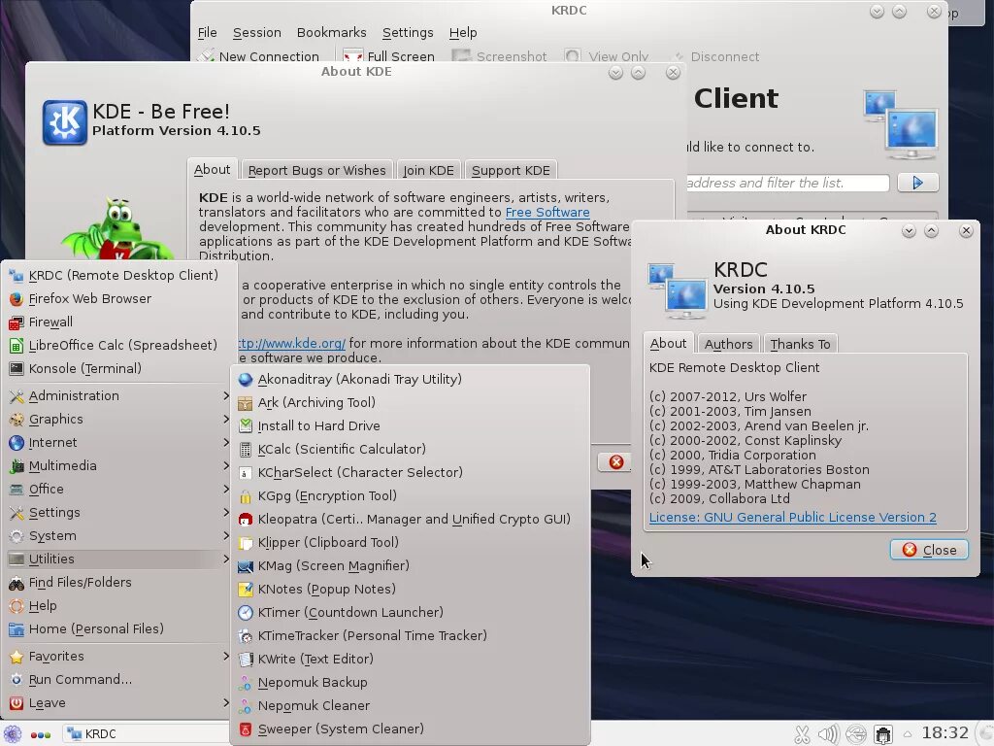Open the Session menu in KRDC
The image size is (994, 746).
256,32
